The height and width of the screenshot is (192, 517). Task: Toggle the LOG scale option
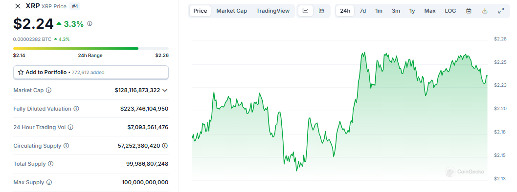[x=450, y=11]
